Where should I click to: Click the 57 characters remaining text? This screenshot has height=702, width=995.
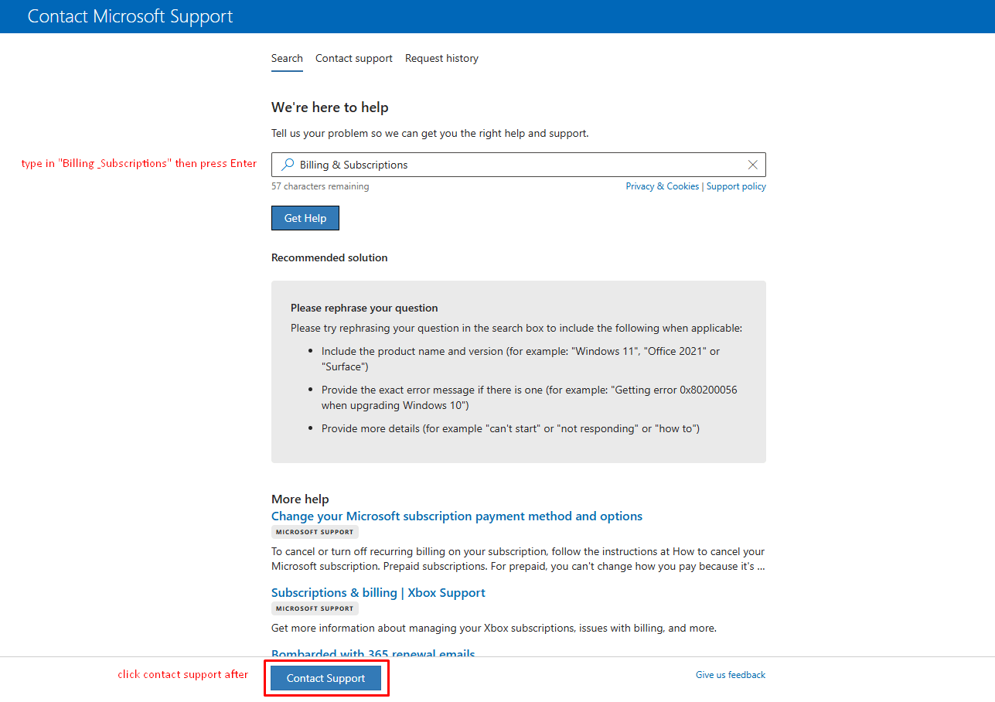[320, 186]
